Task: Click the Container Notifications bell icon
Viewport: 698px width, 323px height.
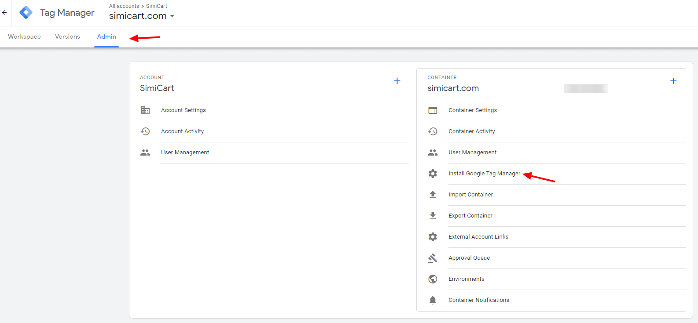Action: 433,300
